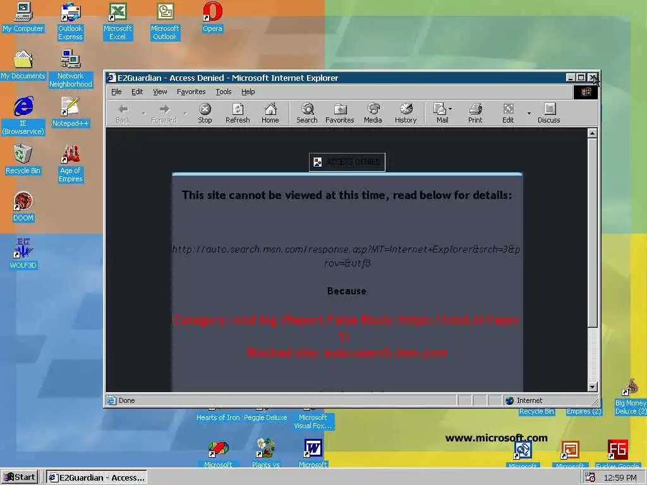Click the broken ACCESS DENIED image

pyautogui.click(x=347, y=162)
